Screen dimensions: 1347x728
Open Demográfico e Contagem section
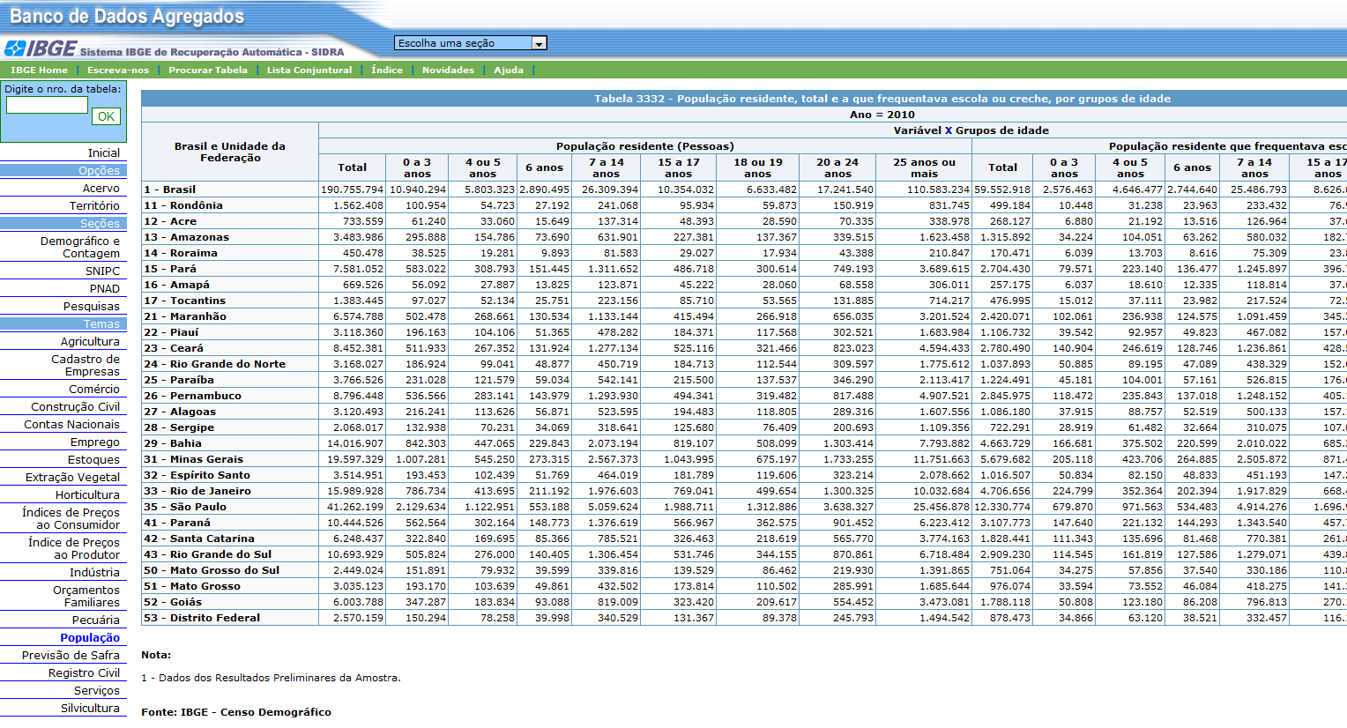pyautogui.click(x=80, y=247)
